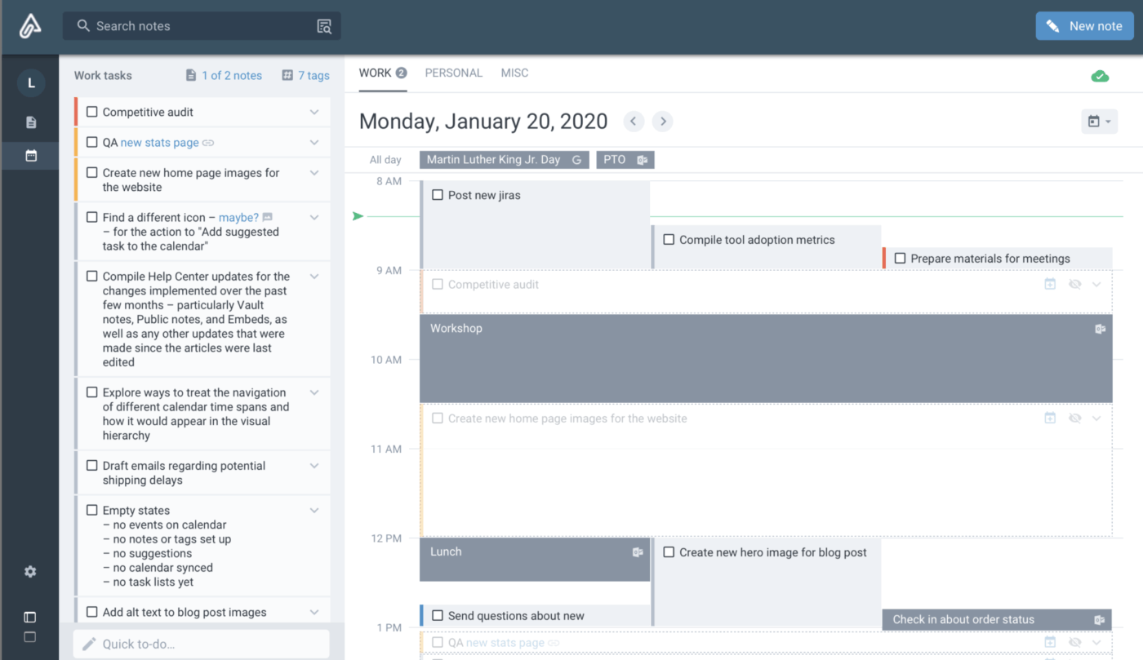The height and width of the screenshot is (660, 1143).
Task: Add Competitive audit suggestion to calendar
Action: click(x=1050, y=284)
